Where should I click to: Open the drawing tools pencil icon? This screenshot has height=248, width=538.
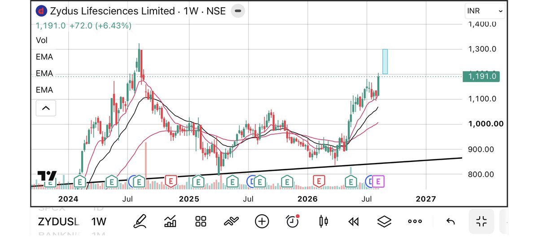pyautogui.click(x=140, y=221)
